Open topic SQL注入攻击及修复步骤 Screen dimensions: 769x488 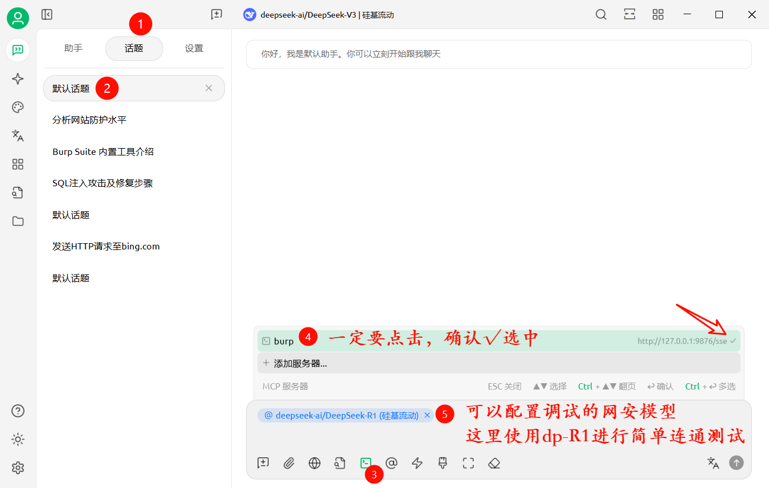(134, 183)
